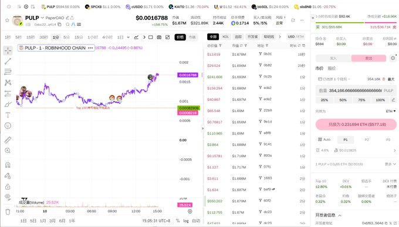Screen dimensions: 399x227
Task: Switch chart to 市值 mode
Action: pos(192,37)
